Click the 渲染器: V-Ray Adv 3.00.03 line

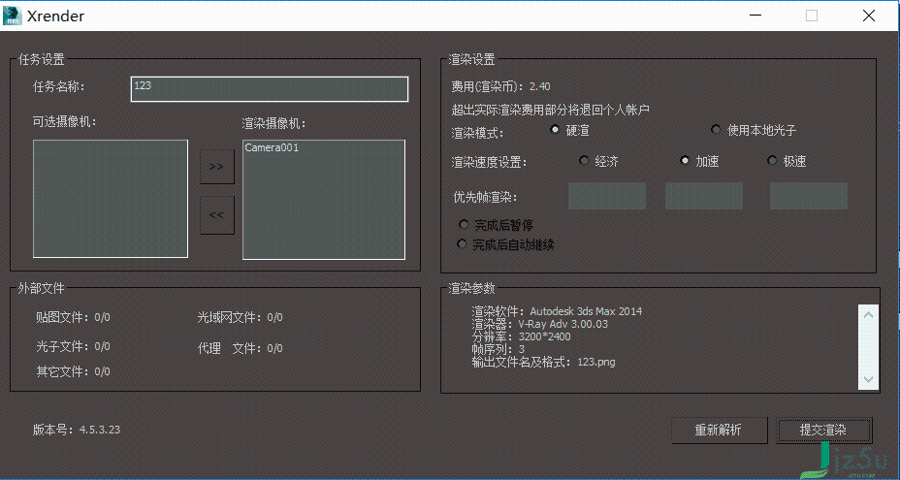539,324
